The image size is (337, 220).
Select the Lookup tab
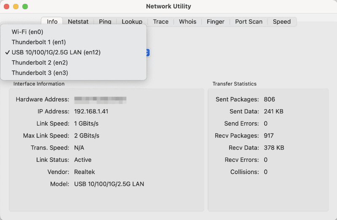tap(132, 21)
